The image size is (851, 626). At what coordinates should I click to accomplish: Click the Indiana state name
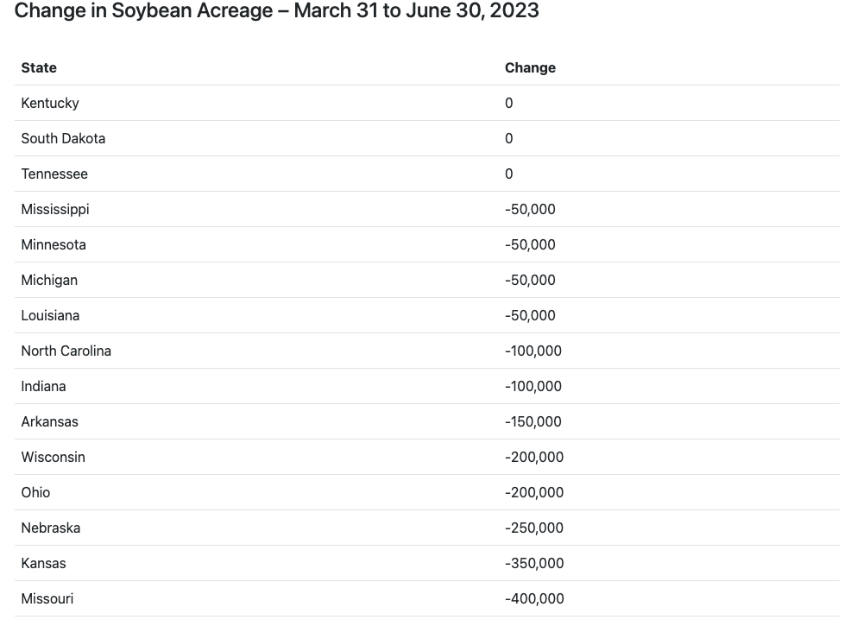point(43,386)
